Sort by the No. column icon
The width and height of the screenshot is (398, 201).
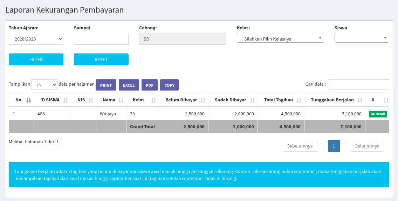coord(28,100)
